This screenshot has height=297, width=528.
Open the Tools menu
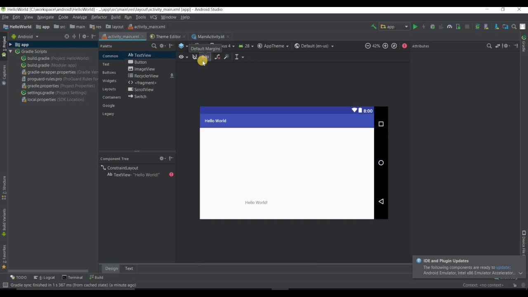[141, 17]
